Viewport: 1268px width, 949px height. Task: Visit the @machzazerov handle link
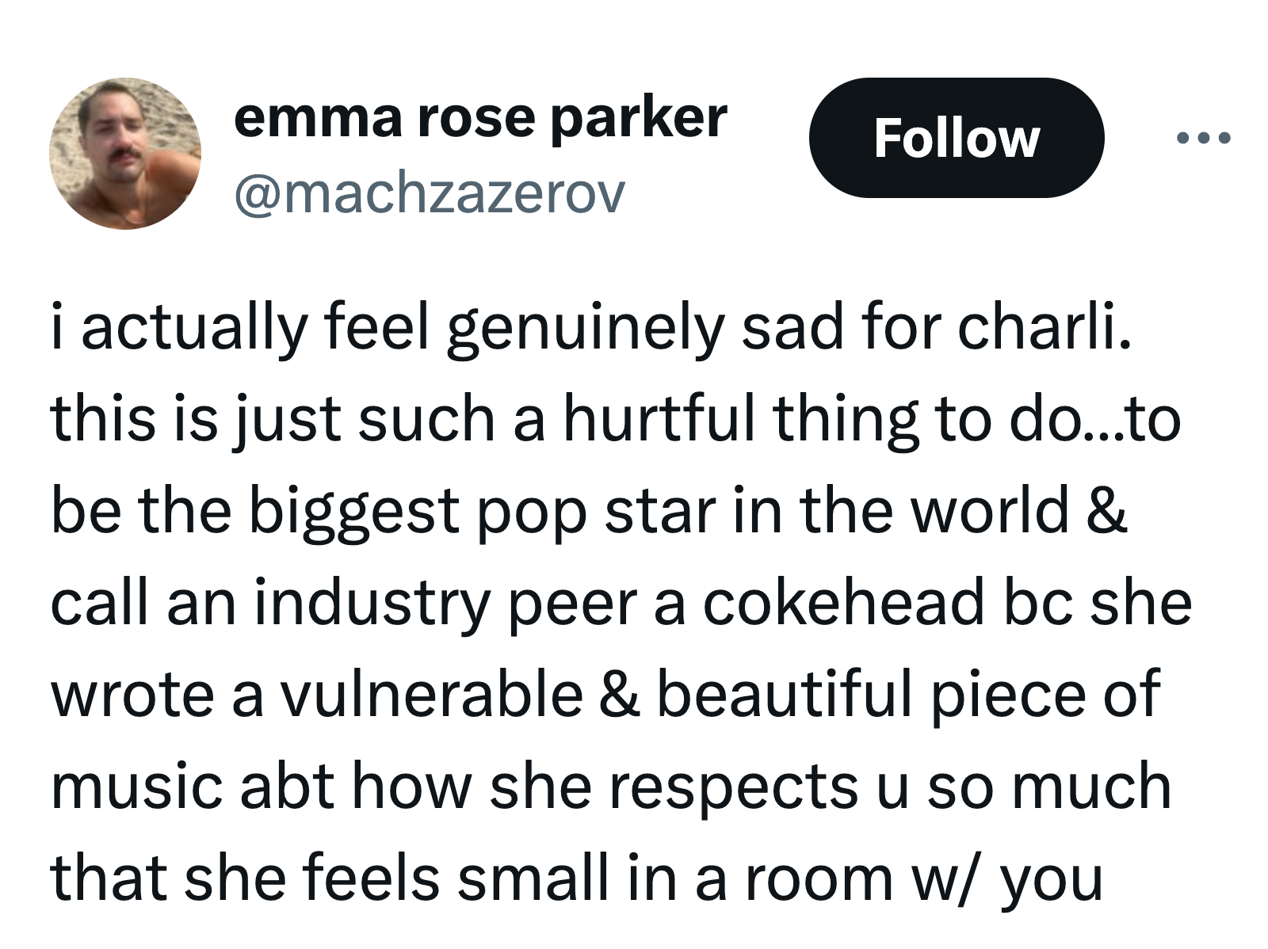click(429, 194)
